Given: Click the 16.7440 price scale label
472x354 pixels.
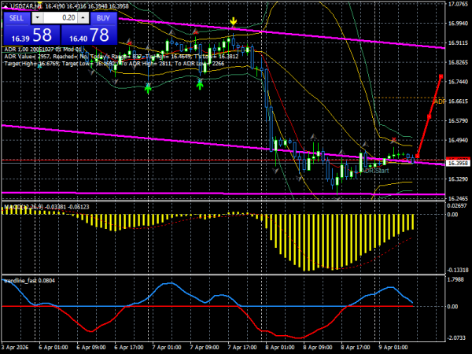Looking at the screenshot, I should (x=458, y=82).
